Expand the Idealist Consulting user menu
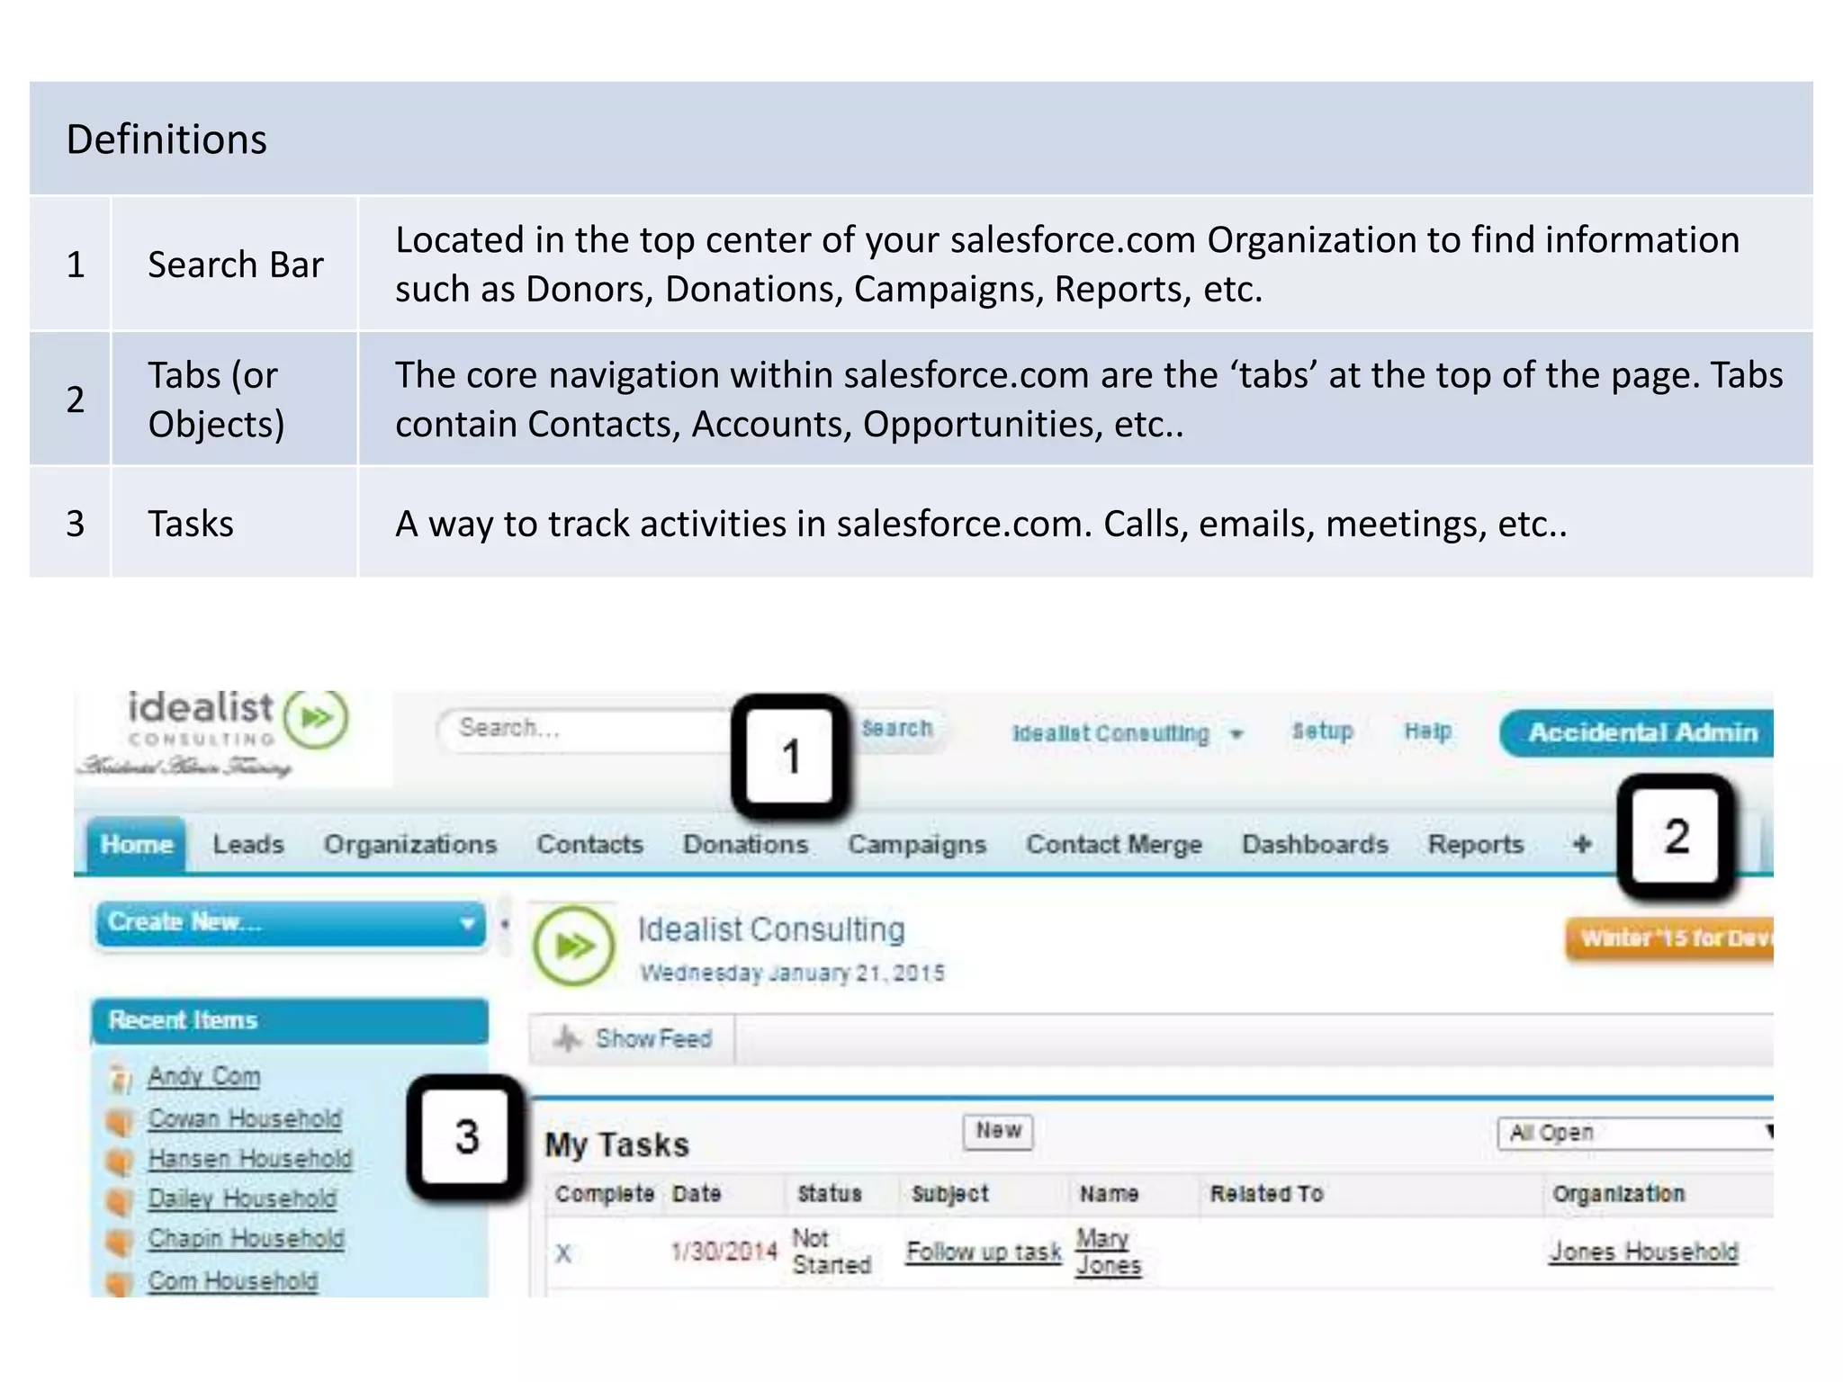The width and height of the screenshot is (1843, 1382). coord(1128,733)
